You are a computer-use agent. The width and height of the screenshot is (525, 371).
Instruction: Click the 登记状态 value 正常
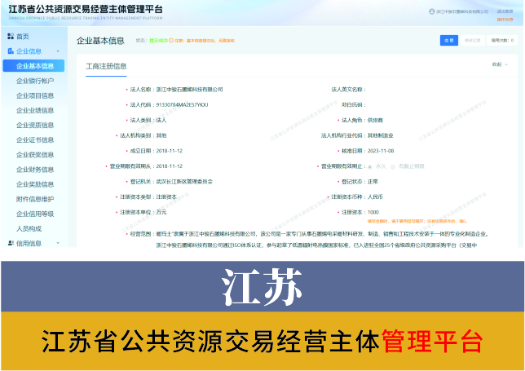[x=373, y=182]
